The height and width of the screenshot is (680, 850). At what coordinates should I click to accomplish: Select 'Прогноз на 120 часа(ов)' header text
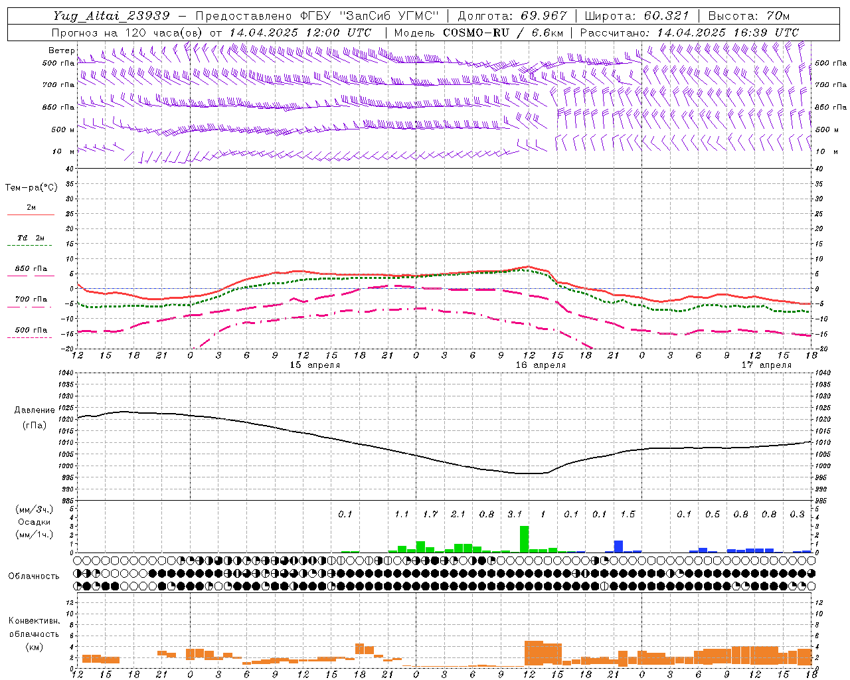click(127, 33)
